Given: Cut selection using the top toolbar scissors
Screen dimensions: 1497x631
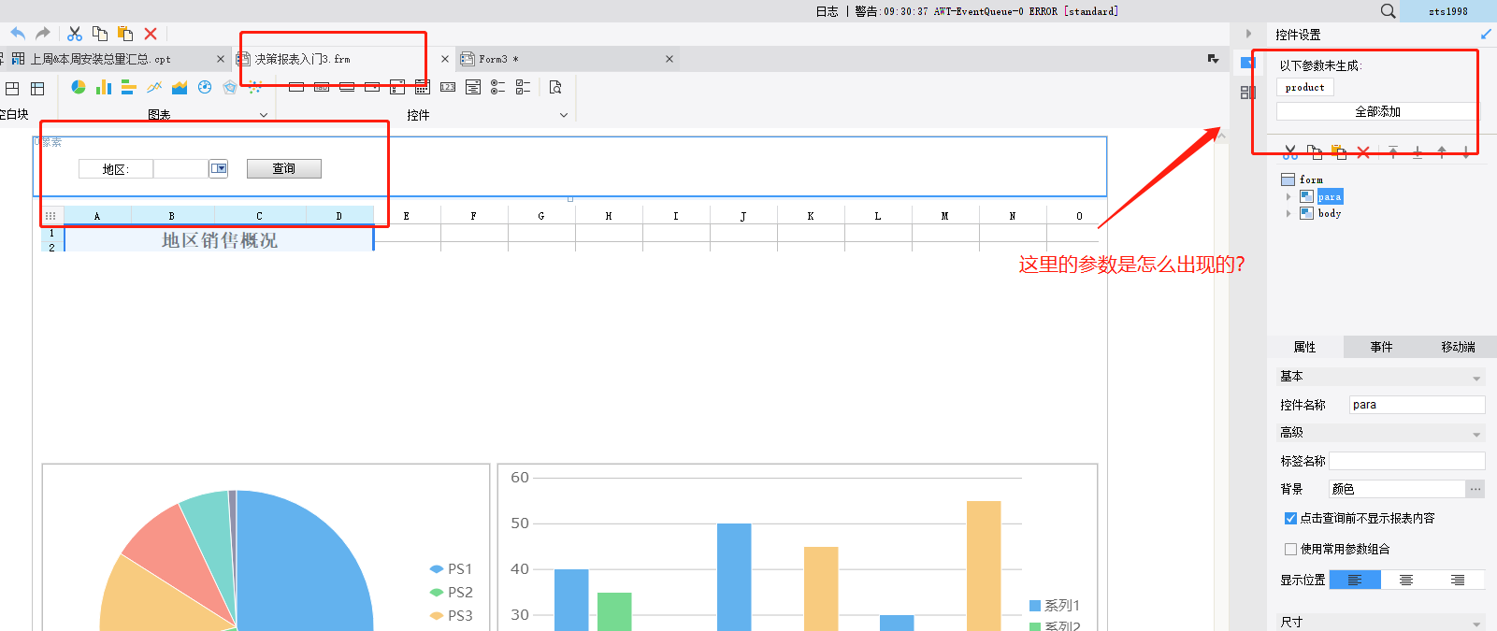Looking at the screenshot, I should [x=75, y=34].
